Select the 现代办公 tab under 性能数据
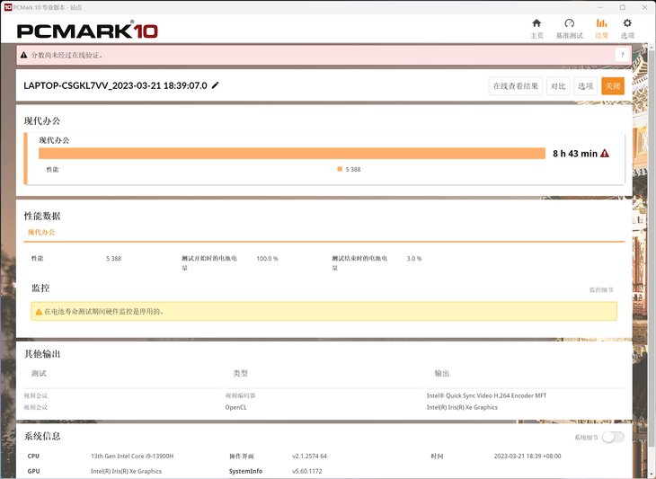 pos(41,232)
